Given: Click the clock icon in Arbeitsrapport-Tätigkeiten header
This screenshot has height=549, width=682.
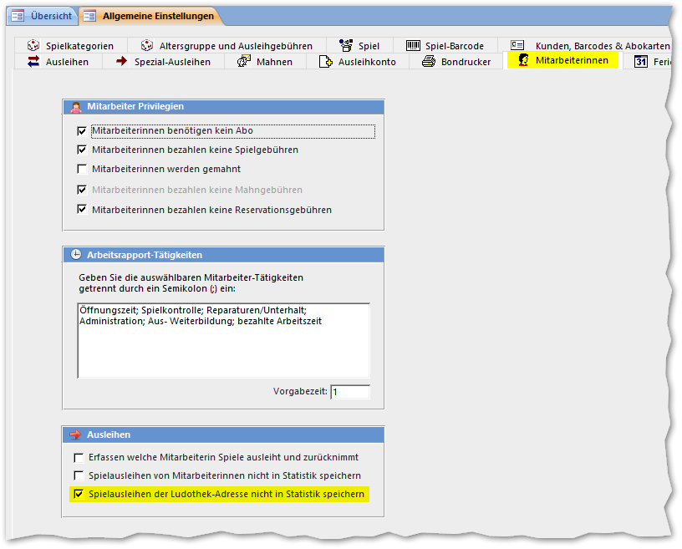Looking at the screenshot, I should click(x=76, y=255).
